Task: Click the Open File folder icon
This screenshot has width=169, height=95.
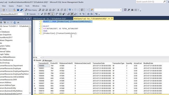Action: 15,10
